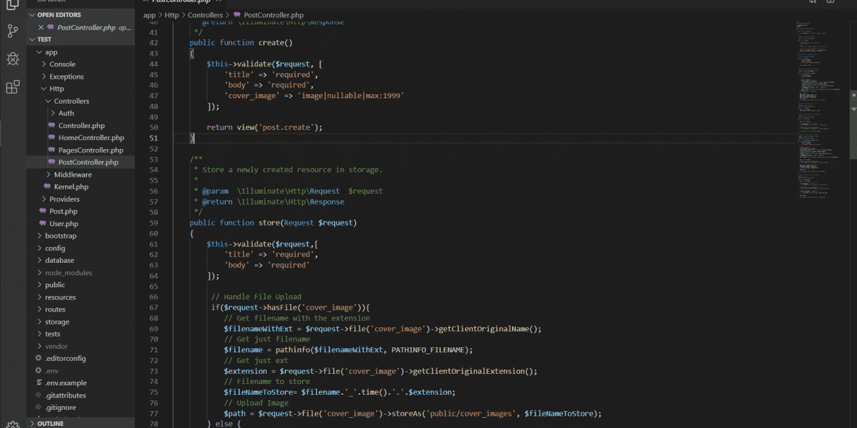Click the PHP icon beside Controller.php

pos(52,126)
